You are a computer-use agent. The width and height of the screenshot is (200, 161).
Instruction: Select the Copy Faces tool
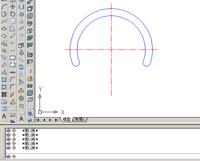click(x=30, y=38)
